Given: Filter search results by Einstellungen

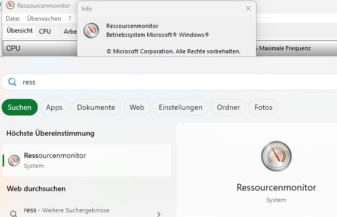Looking at the screenshot, I should [x=180, y=107].
